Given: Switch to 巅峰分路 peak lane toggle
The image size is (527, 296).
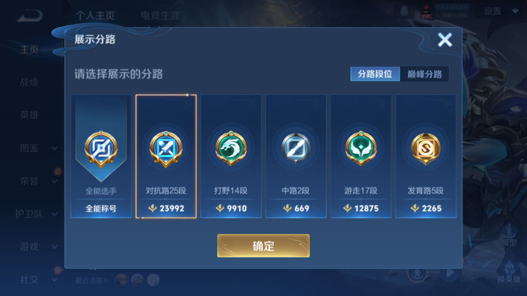Looking at the screenshot, I should 425,74.
